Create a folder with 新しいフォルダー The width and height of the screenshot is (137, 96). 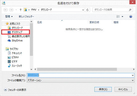[x=26, y=16]
